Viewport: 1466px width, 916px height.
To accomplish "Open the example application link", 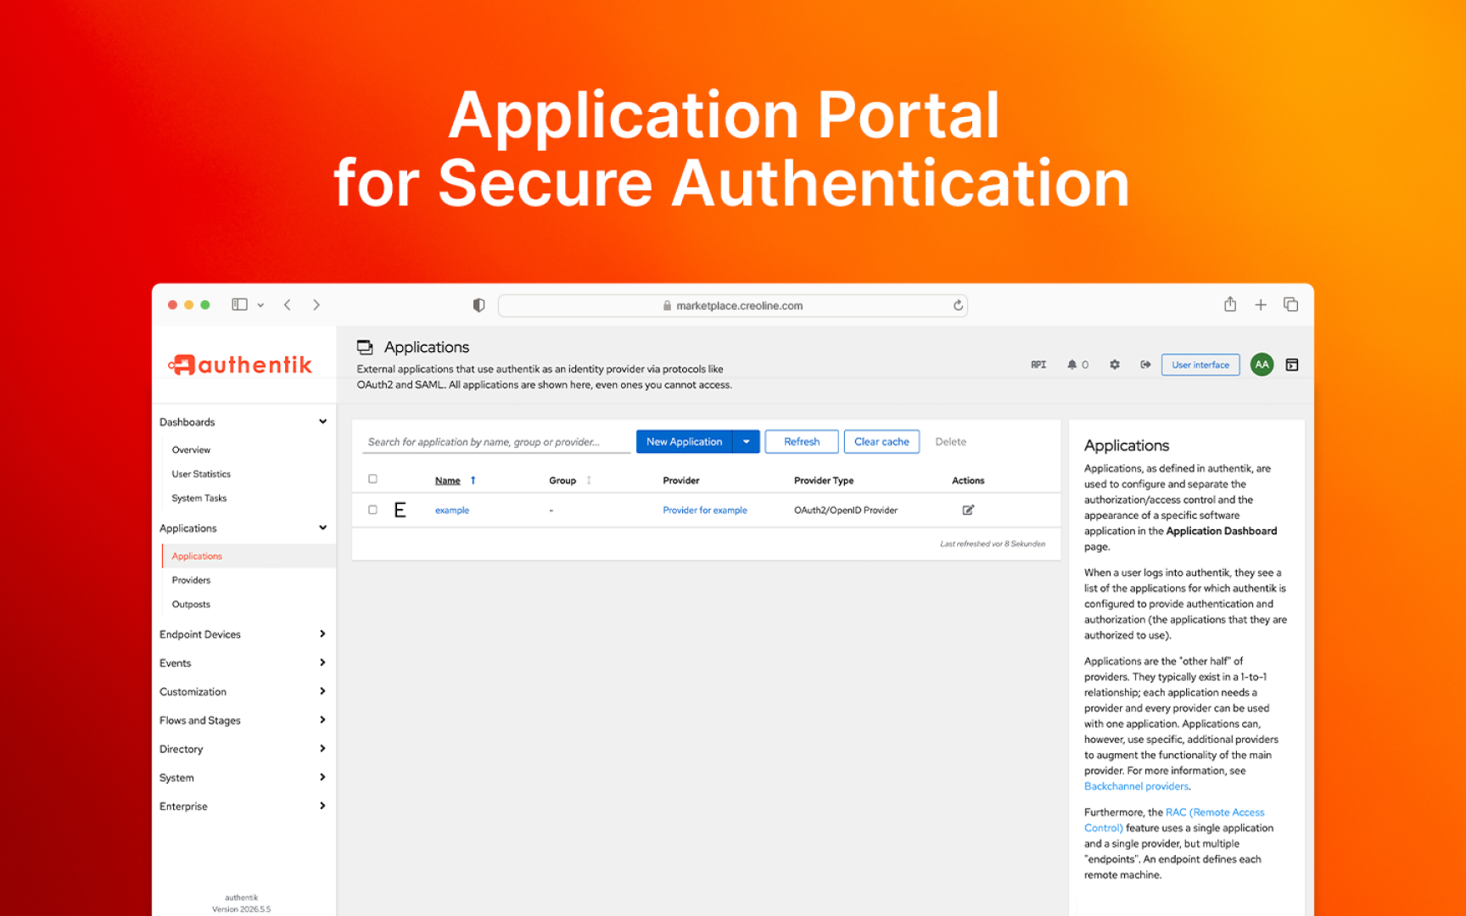I will click(x=452, y=510).
